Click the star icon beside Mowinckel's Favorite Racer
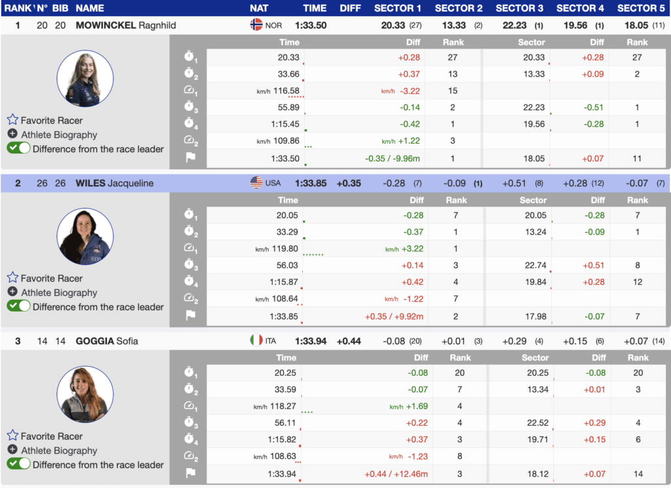671x488 pixels. click(12, 120)
